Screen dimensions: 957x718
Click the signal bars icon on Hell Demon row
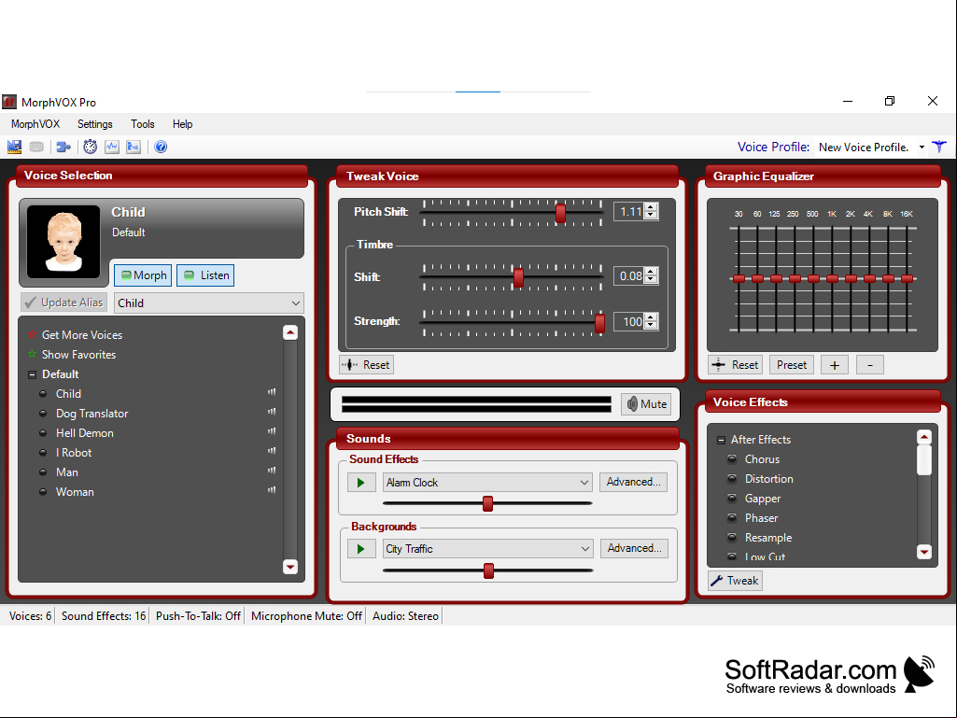pyautogui.click(x=272, y=431)
